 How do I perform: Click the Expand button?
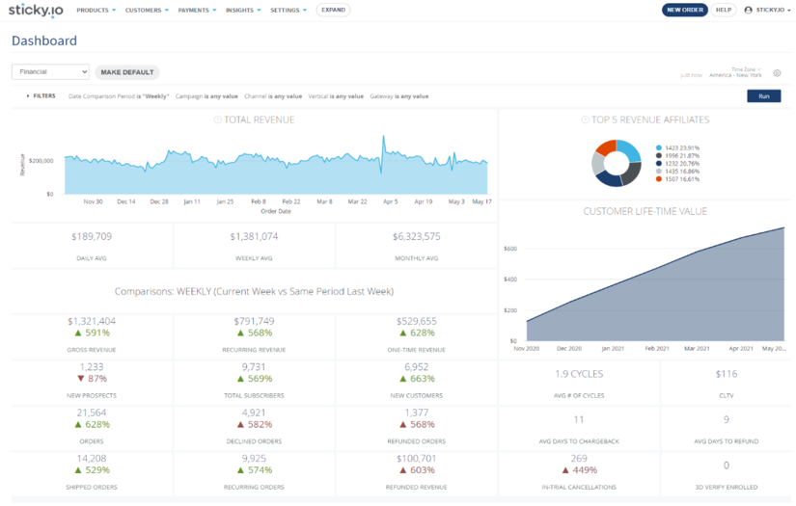[x=333, y=11]
